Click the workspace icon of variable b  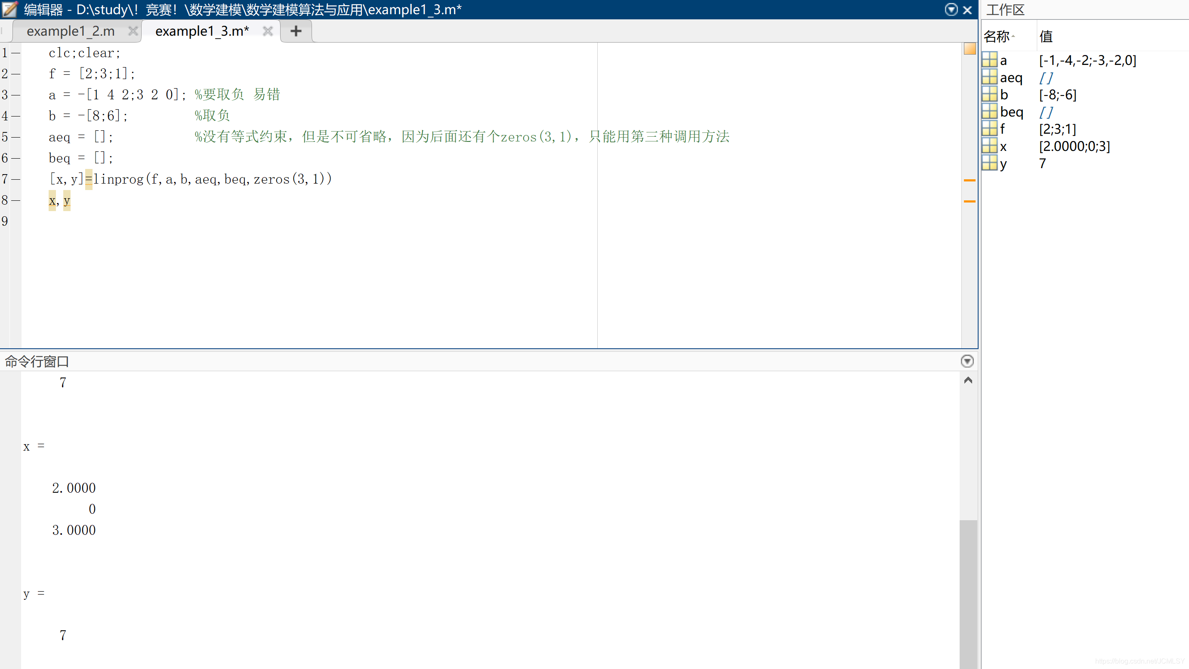pyautogui.click(x=989, y=94)
